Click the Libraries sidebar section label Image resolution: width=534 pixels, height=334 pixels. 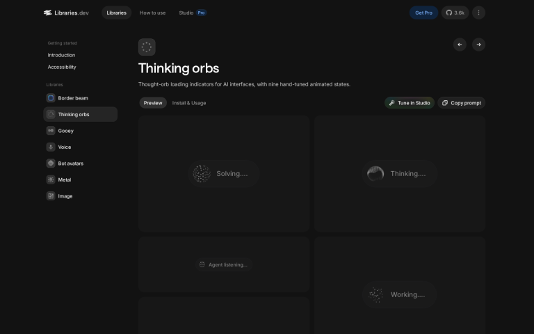(54, 85)
